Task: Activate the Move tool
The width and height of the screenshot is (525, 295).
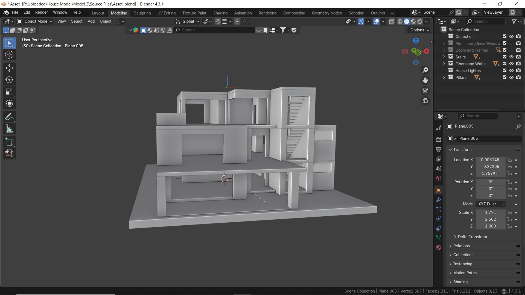Action: tap(9, 68)
